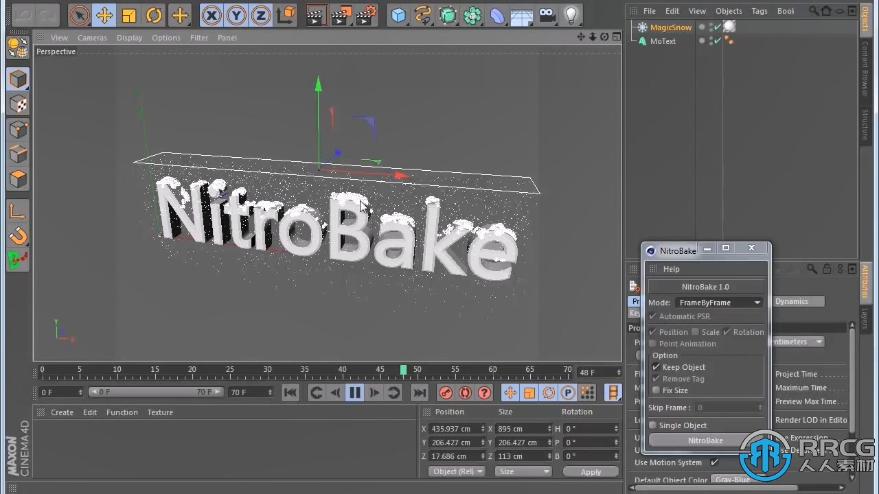Open the Object (Rel) dropdown
This screenshot has width=879, height=494.
(x=457, y=471)
